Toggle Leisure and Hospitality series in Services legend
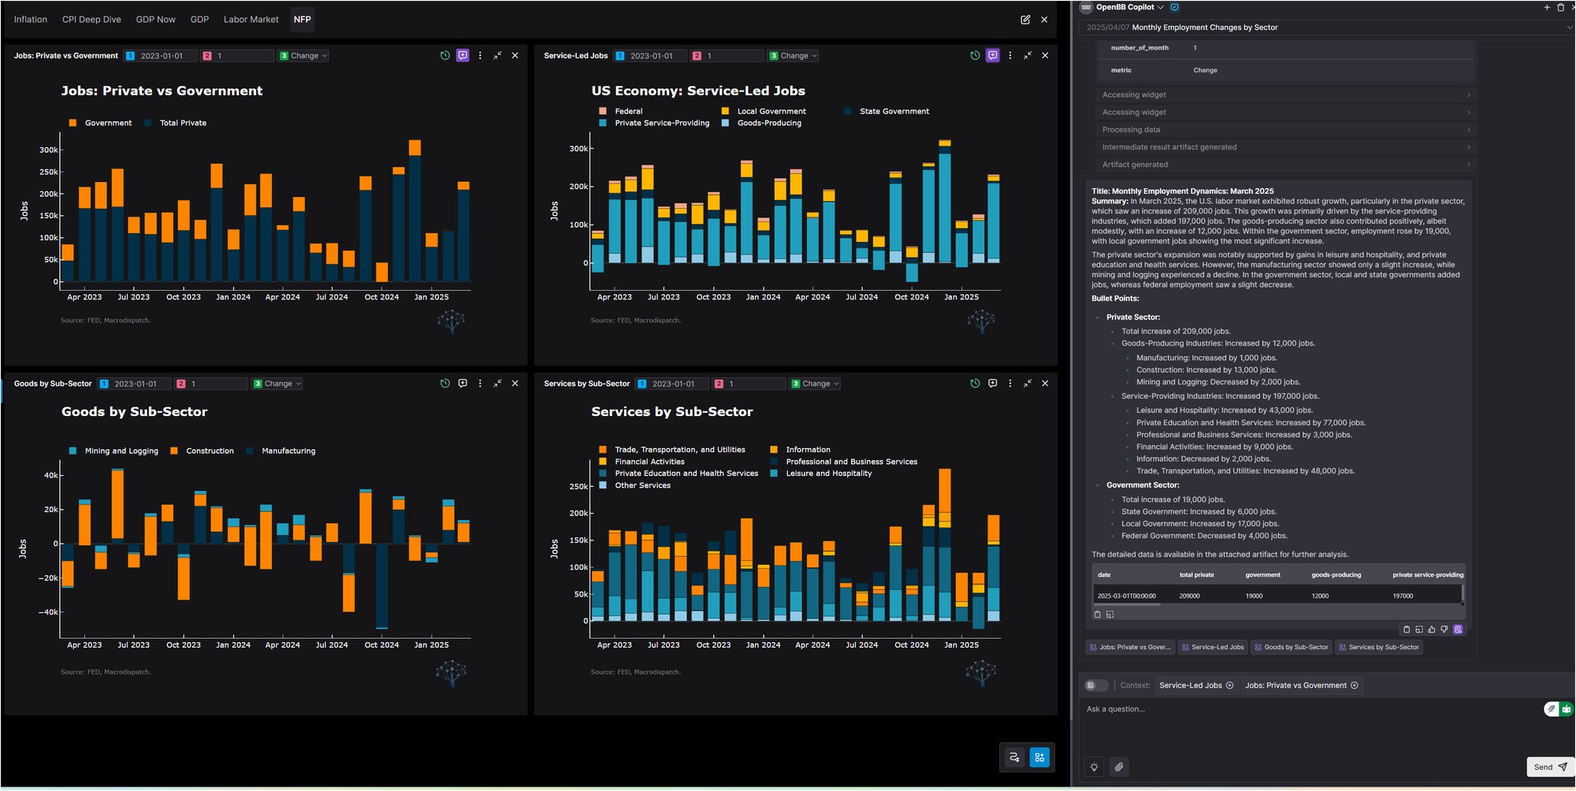 pyautogui.click(x=821, y=473)
